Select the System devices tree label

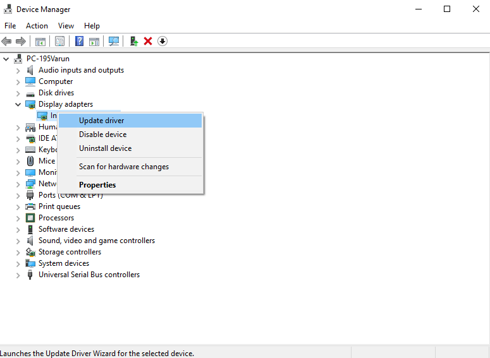pyautogui.click(x=64, y=263)
